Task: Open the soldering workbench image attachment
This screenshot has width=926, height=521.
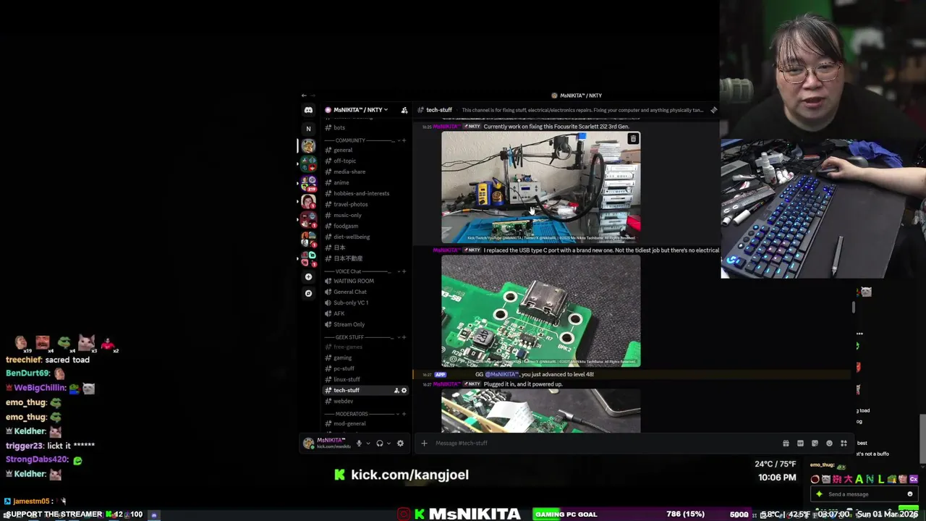Action: tap(540, 187)
